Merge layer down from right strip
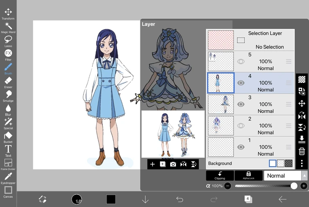Viewport: 309px width, 207px height. pyautogui.click(x=302, y=139)
